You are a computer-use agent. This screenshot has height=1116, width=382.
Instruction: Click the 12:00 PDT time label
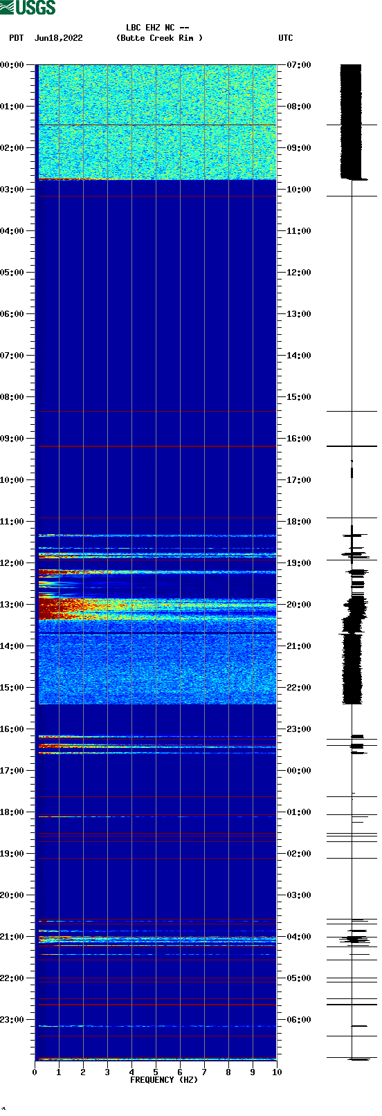12,563
